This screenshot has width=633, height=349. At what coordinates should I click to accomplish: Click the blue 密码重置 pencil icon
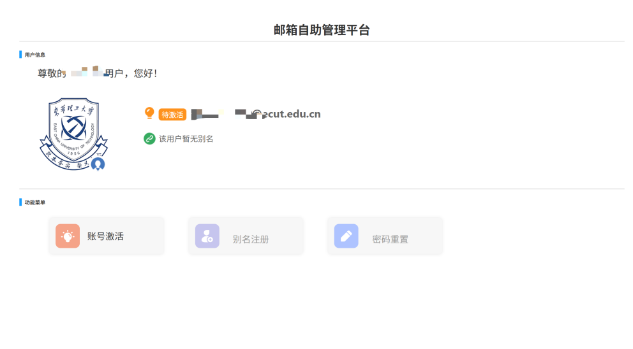(346, 236)
